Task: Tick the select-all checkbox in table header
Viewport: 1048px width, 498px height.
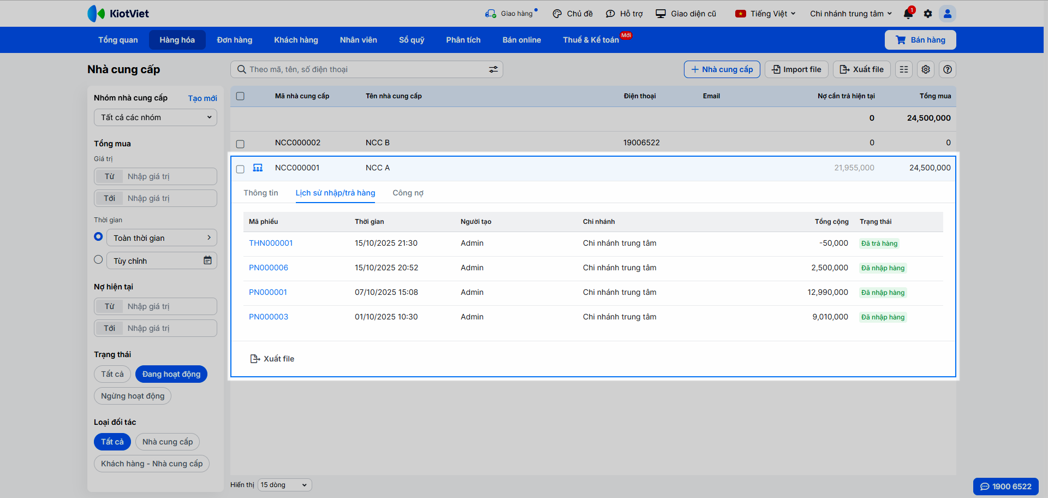Action: pyautogui.click(x=240, y=96)
